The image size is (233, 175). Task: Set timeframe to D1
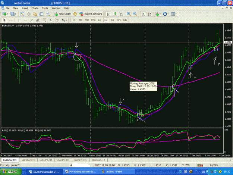click(112, 20)
